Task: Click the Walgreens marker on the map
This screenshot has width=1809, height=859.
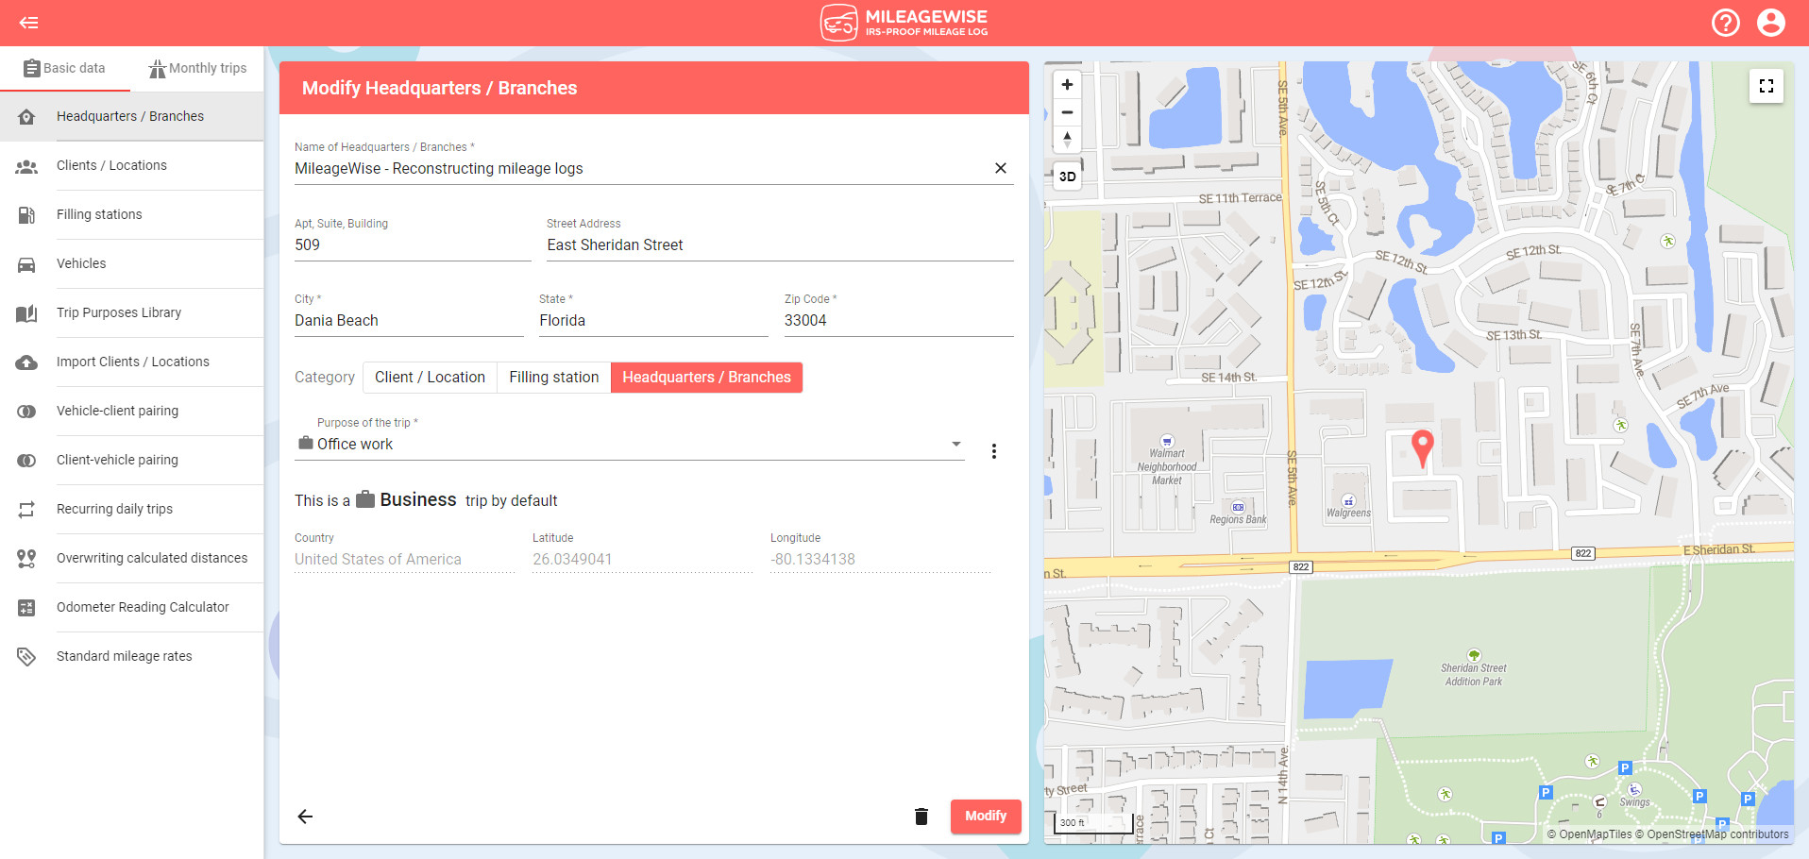Action: [1348, 501]
